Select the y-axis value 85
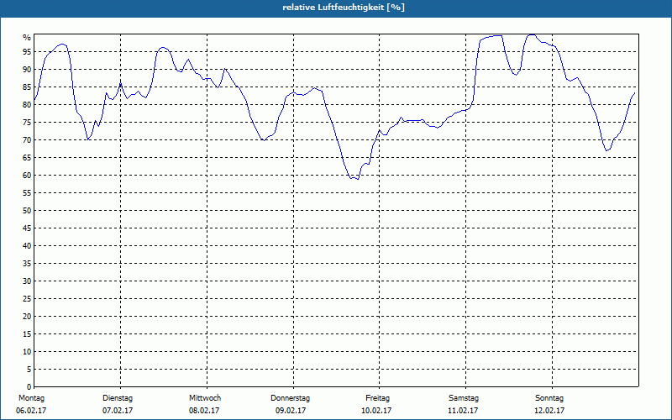This screenshot has width=672, height=420. (x=27, y=87)
